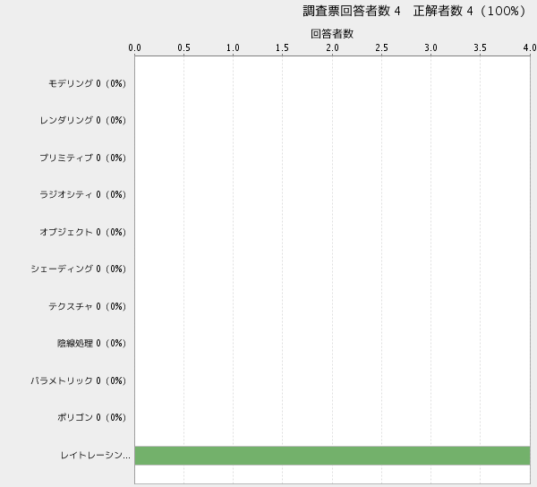537x487 pixels.
Task: Click the 3.5 axis tick label
Action: 481,47
